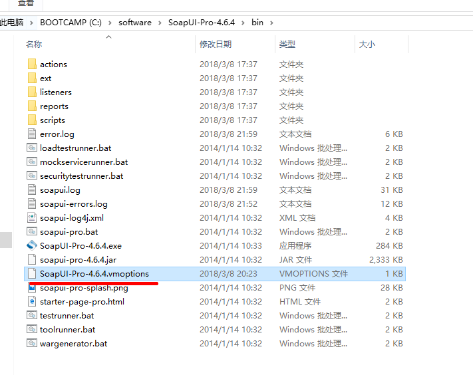The image size is (473, 375).
Task: Click mockservicerunner.bat batch file icon
Action: pyautogui.click(x=32, y=162)
